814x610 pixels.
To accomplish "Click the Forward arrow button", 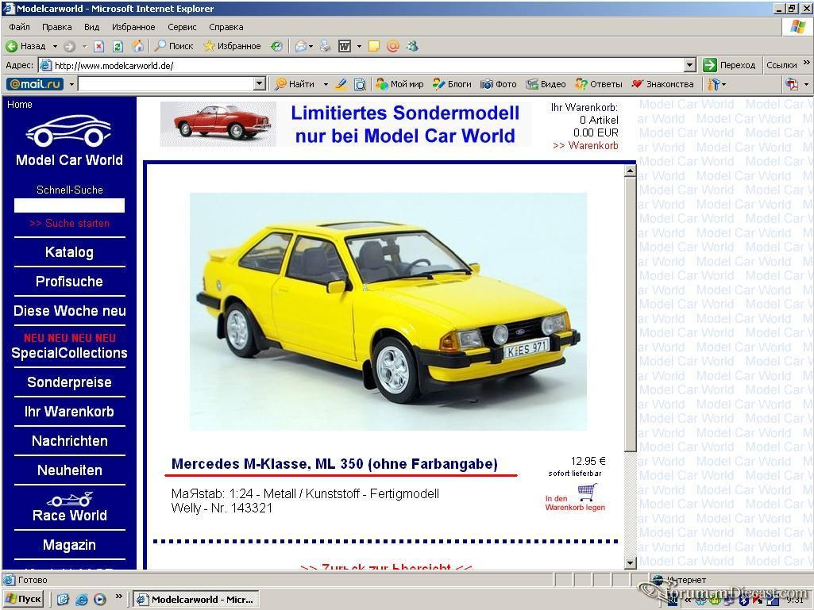I will tap(70, 47).
